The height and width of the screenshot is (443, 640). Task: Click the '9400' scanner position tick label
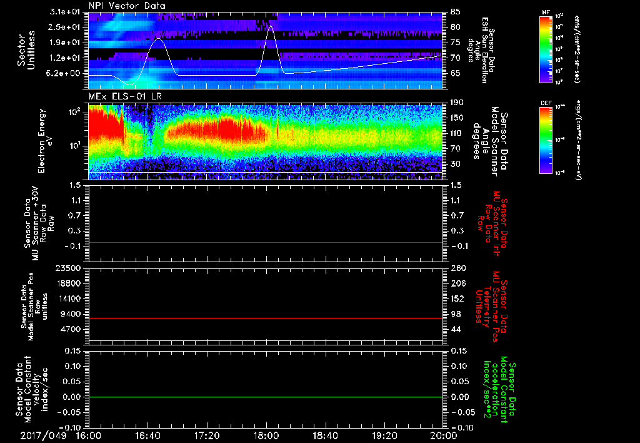click(x=70, y=314)
